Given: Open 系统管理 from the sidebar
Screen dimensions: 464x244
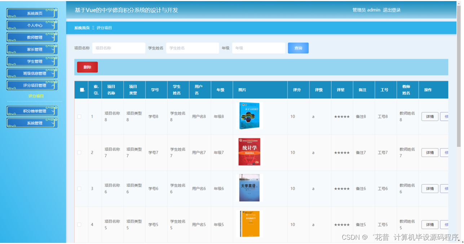Looking at the screenshot, I should tap(32, 123).
